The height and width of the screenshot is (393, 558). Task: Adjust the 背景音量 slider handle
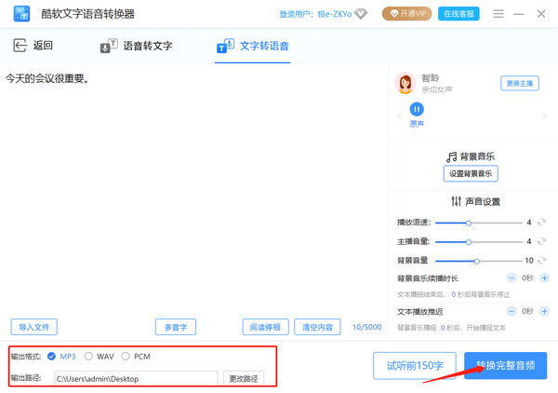(476, 261)
